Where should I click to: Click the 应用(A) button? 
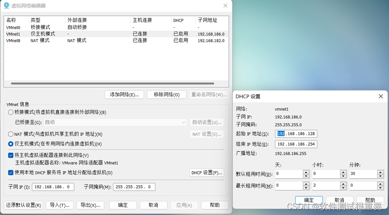tap(184, 205)
